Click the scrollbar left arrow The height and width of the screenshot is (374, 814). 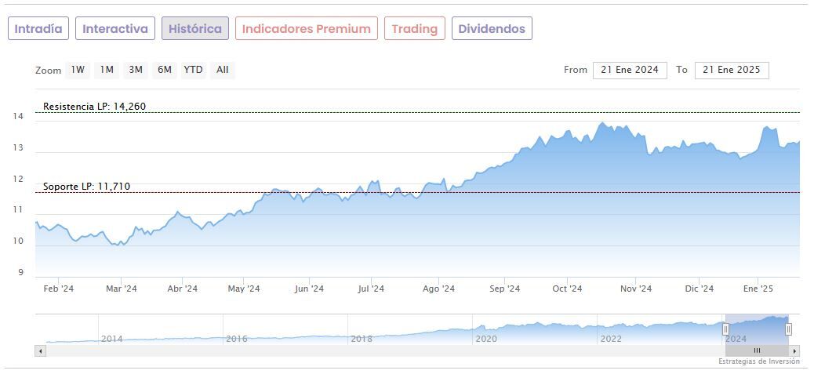[41, 350]
